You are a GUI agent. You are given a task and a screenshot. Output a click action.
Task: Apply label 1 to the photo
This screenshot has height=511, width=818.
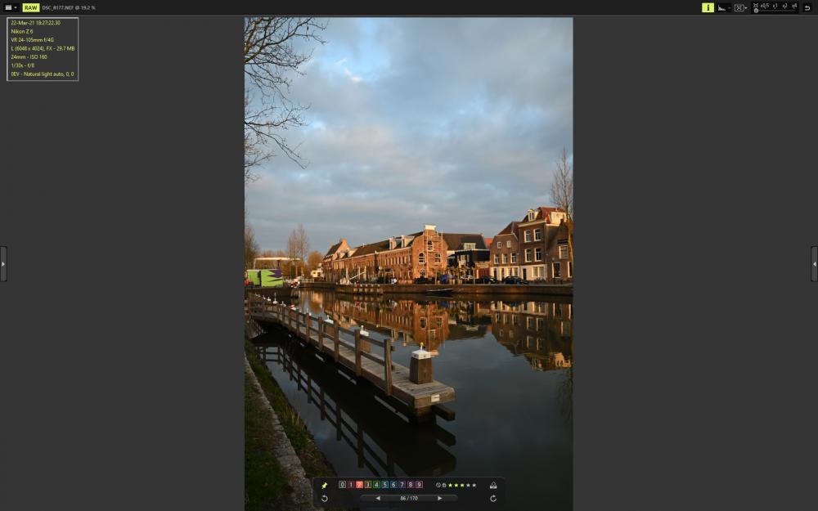click(x=351, y=484)
